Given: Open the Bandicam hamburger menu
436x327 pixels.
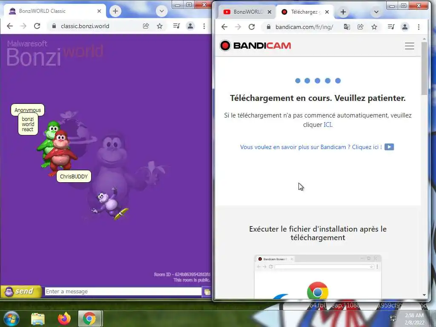Looking at the screenshot, I should click(410, 46).
